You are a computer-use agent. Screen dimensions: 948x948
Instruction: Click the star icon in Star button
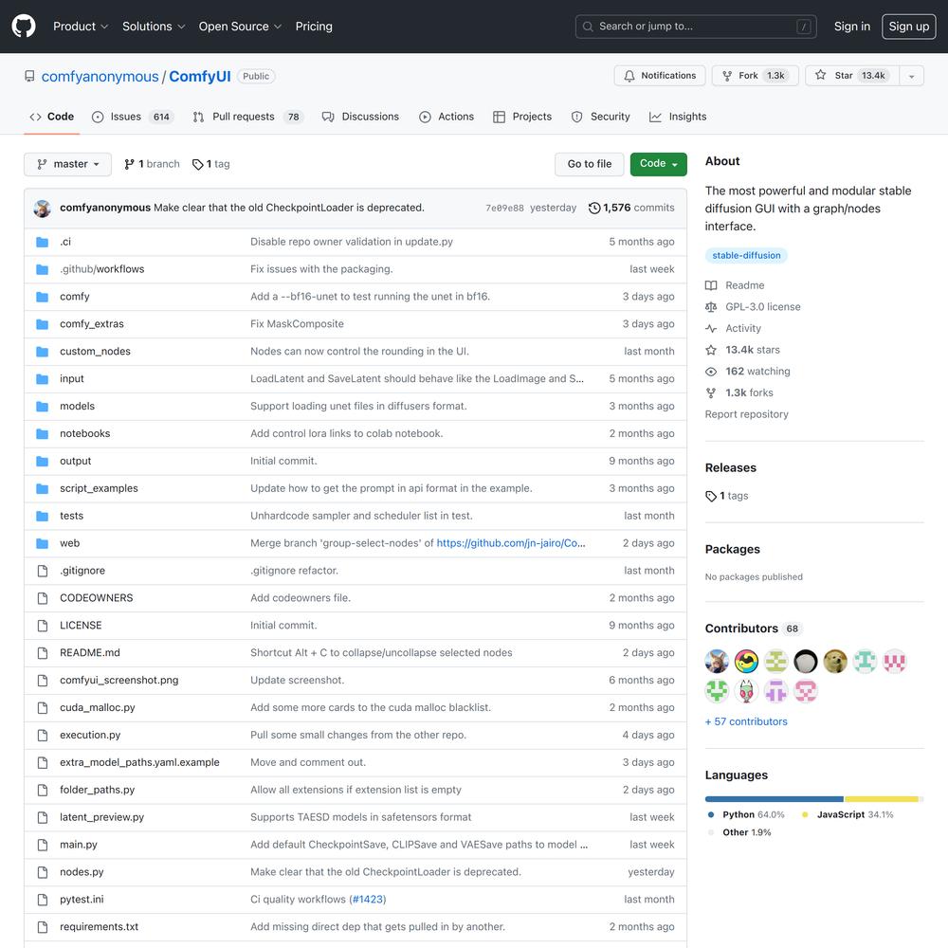click(820, 75)
